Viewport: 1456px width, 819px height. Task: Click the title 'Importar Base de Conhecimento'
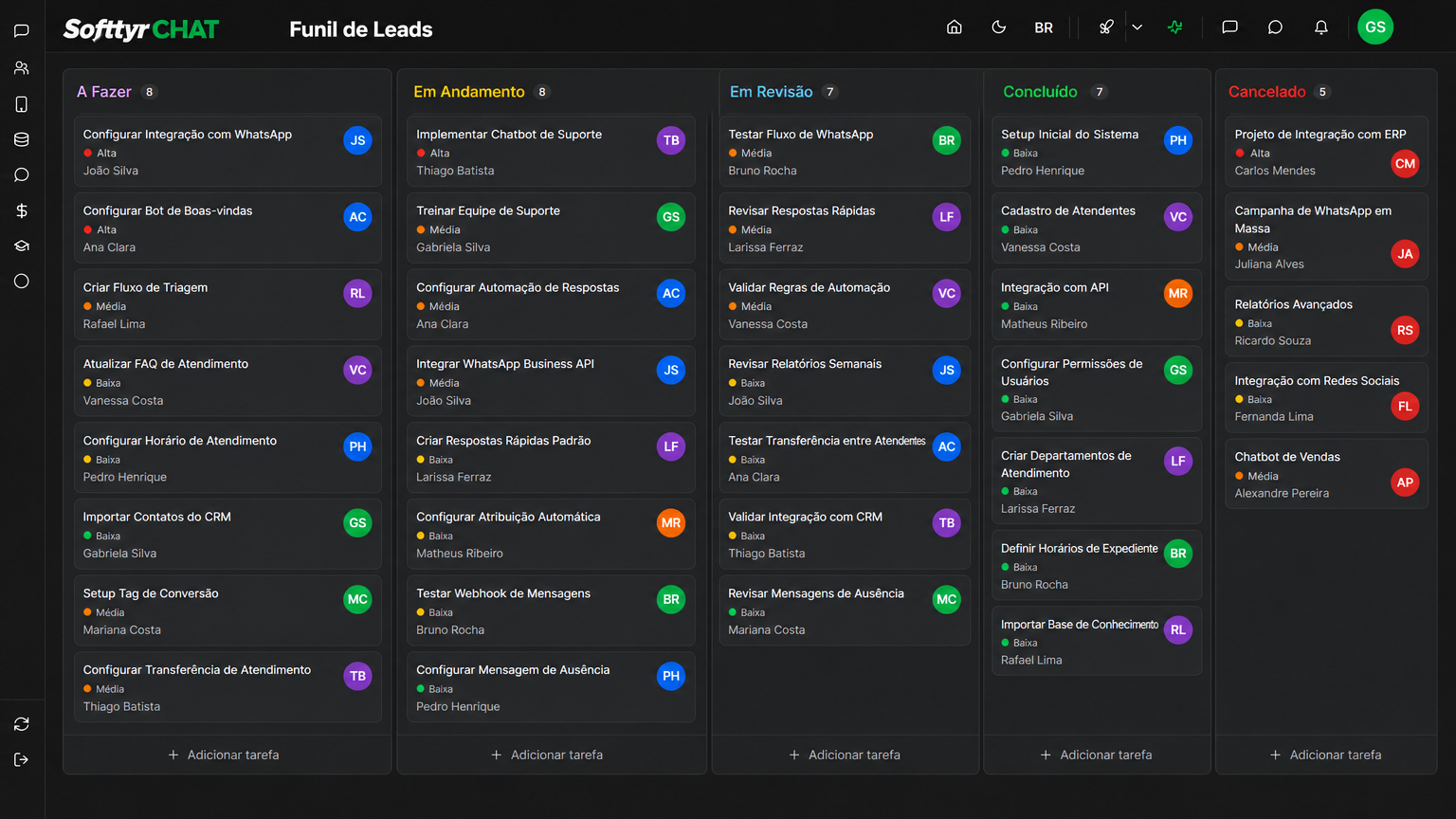tap(1080, 625)
